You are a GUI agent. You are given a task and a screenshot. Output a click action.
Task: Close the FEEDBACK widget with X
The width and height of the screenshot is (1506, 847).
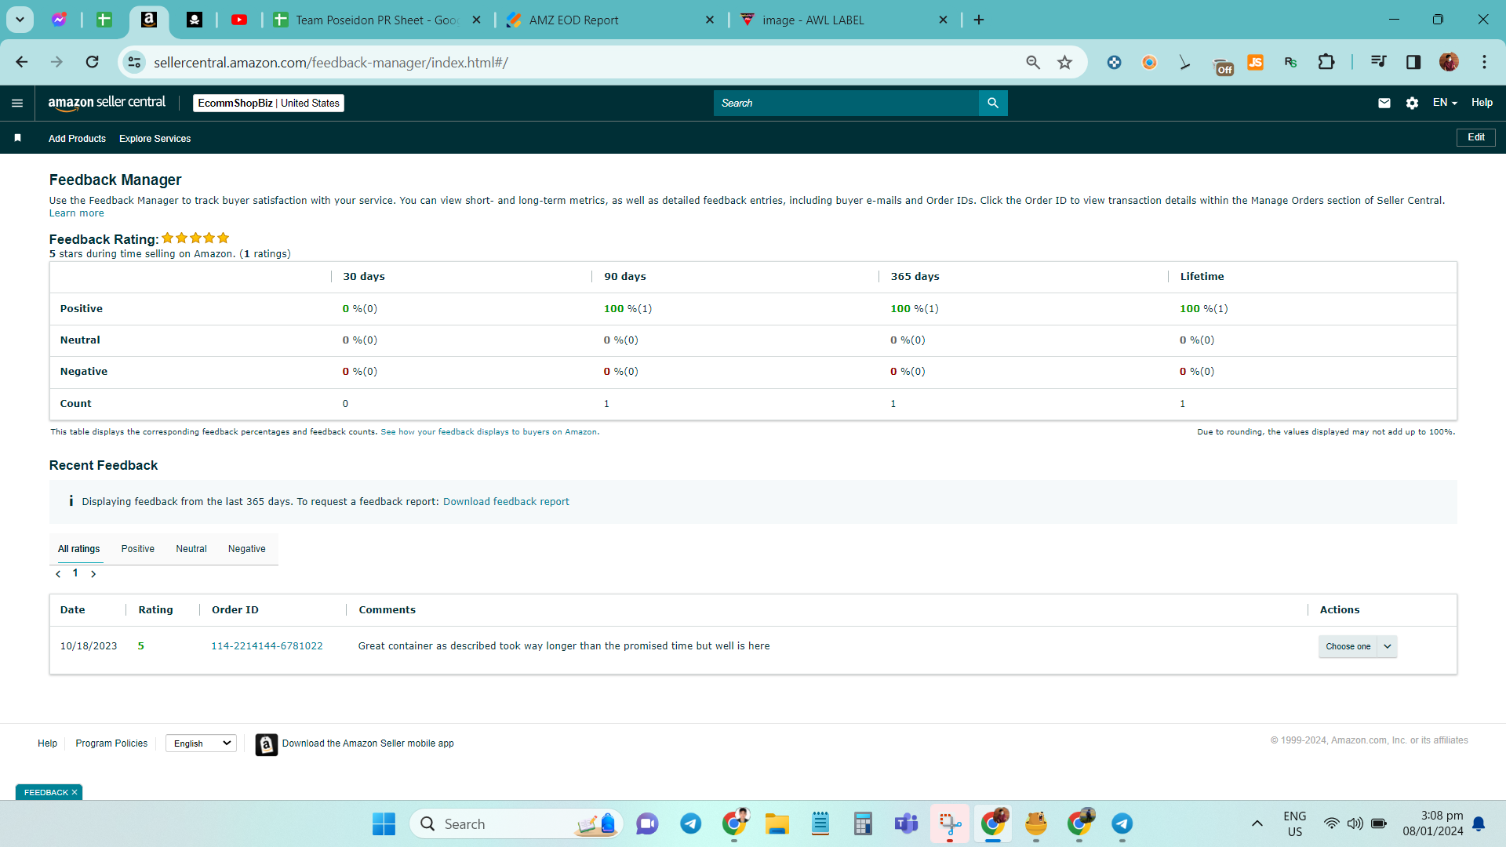[x=75, y=793]
